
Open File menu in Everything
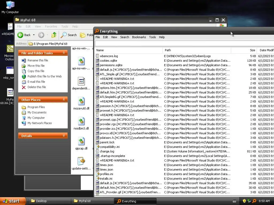(x=98, y=37)
